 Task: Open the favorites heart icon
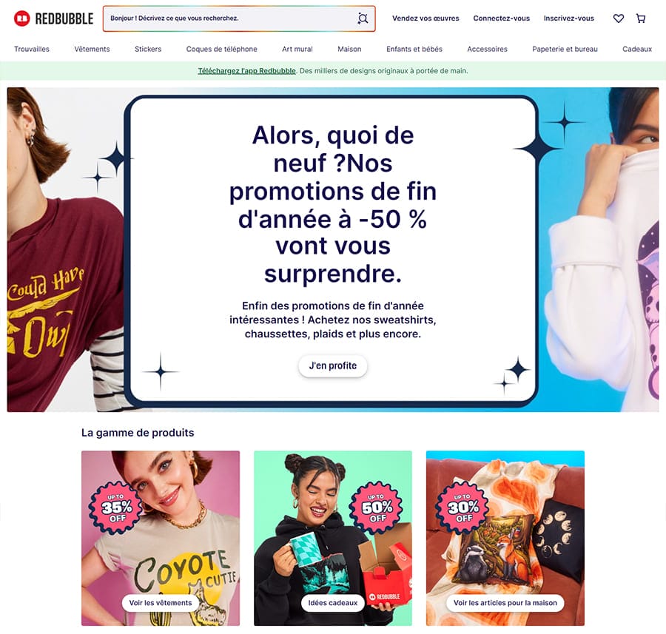point(619,18)
